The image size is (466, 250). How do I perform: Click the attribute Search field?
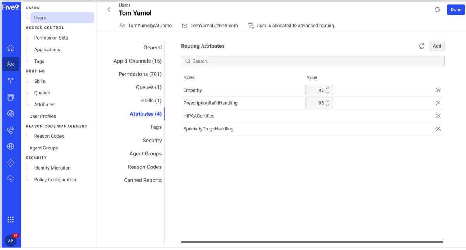point(313,61)
